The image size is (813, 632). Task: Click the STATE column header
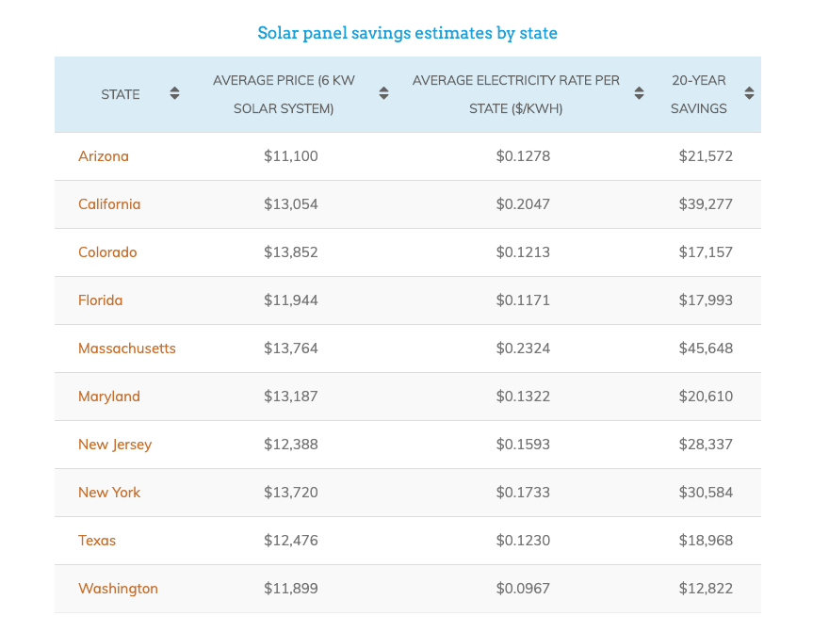[121, 94]
